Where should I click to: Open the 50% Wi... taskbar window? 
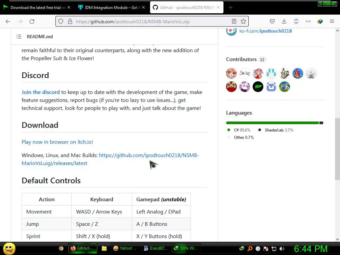[186, 248]
